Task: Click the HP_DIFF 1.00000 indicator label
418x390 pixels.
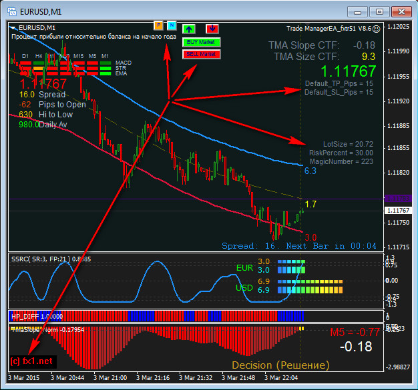Action: (37, 317)
